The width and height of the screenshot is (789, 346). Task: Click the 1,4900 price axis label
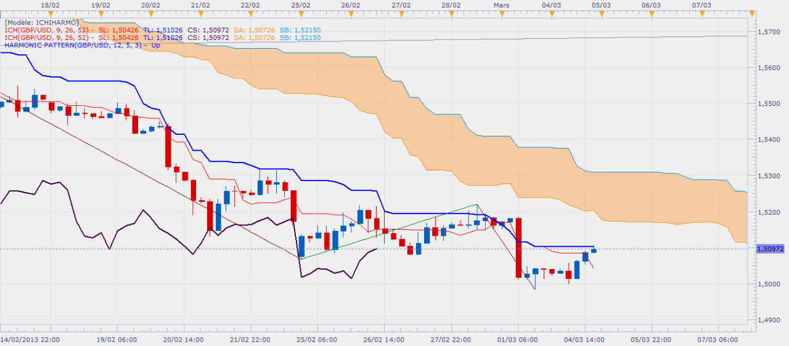tap(770, 320)
